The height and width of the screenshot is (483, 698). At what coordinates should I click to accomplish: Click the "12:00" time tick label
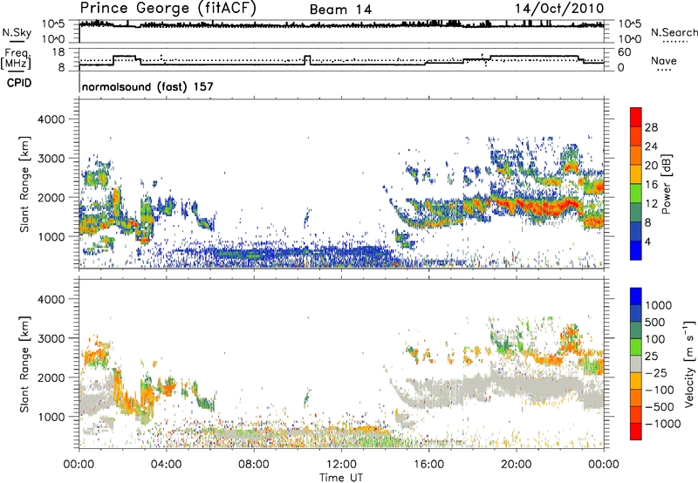341,465
